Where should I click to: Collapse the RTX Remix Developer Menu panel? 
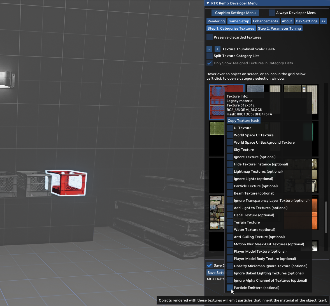pyautogui.click(x=207, y=3)
